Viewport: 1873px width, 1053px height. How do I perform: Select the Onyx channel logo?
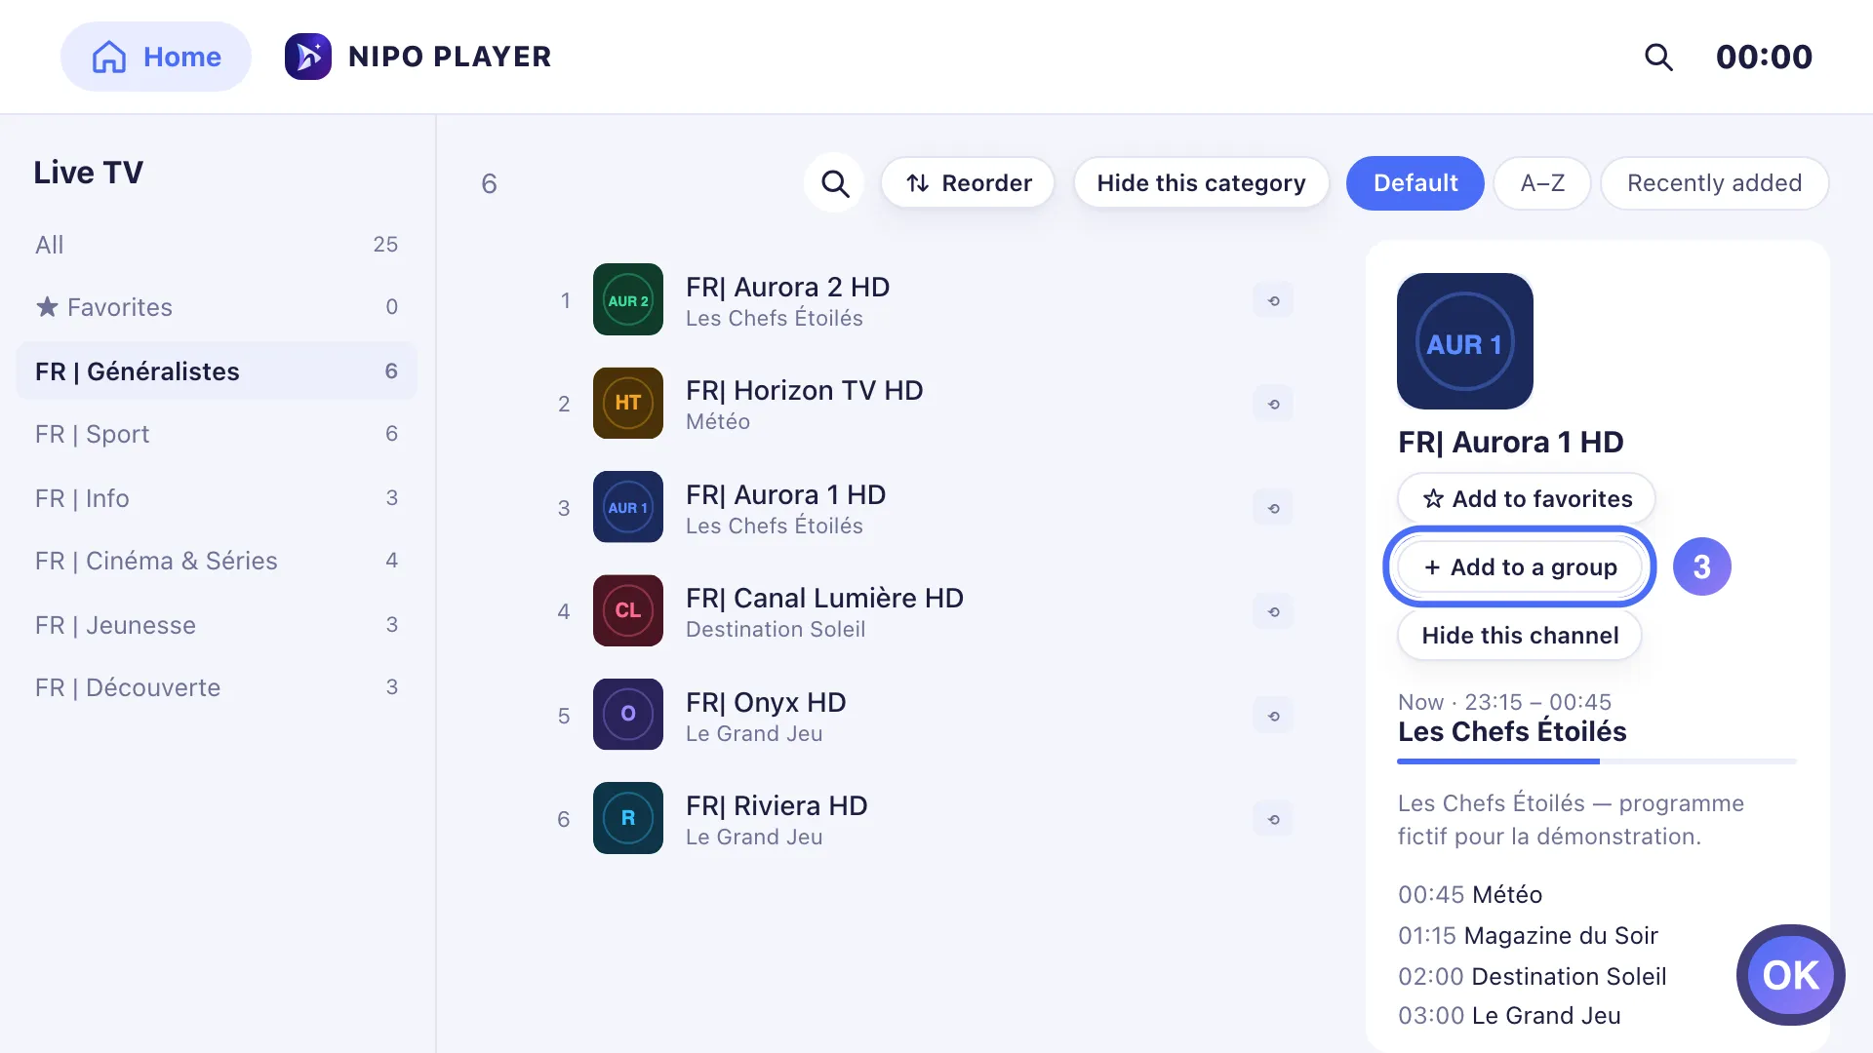pyautogui.click(x=628, y=715)
